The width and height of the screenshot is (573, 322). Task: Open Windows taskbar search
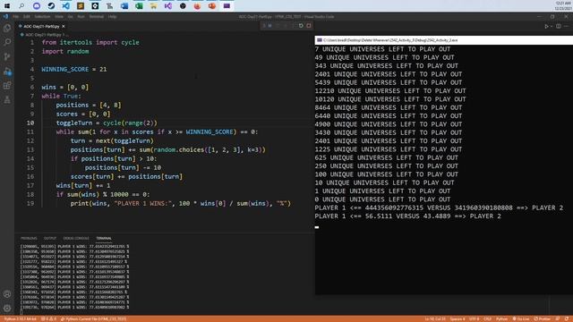21,6
